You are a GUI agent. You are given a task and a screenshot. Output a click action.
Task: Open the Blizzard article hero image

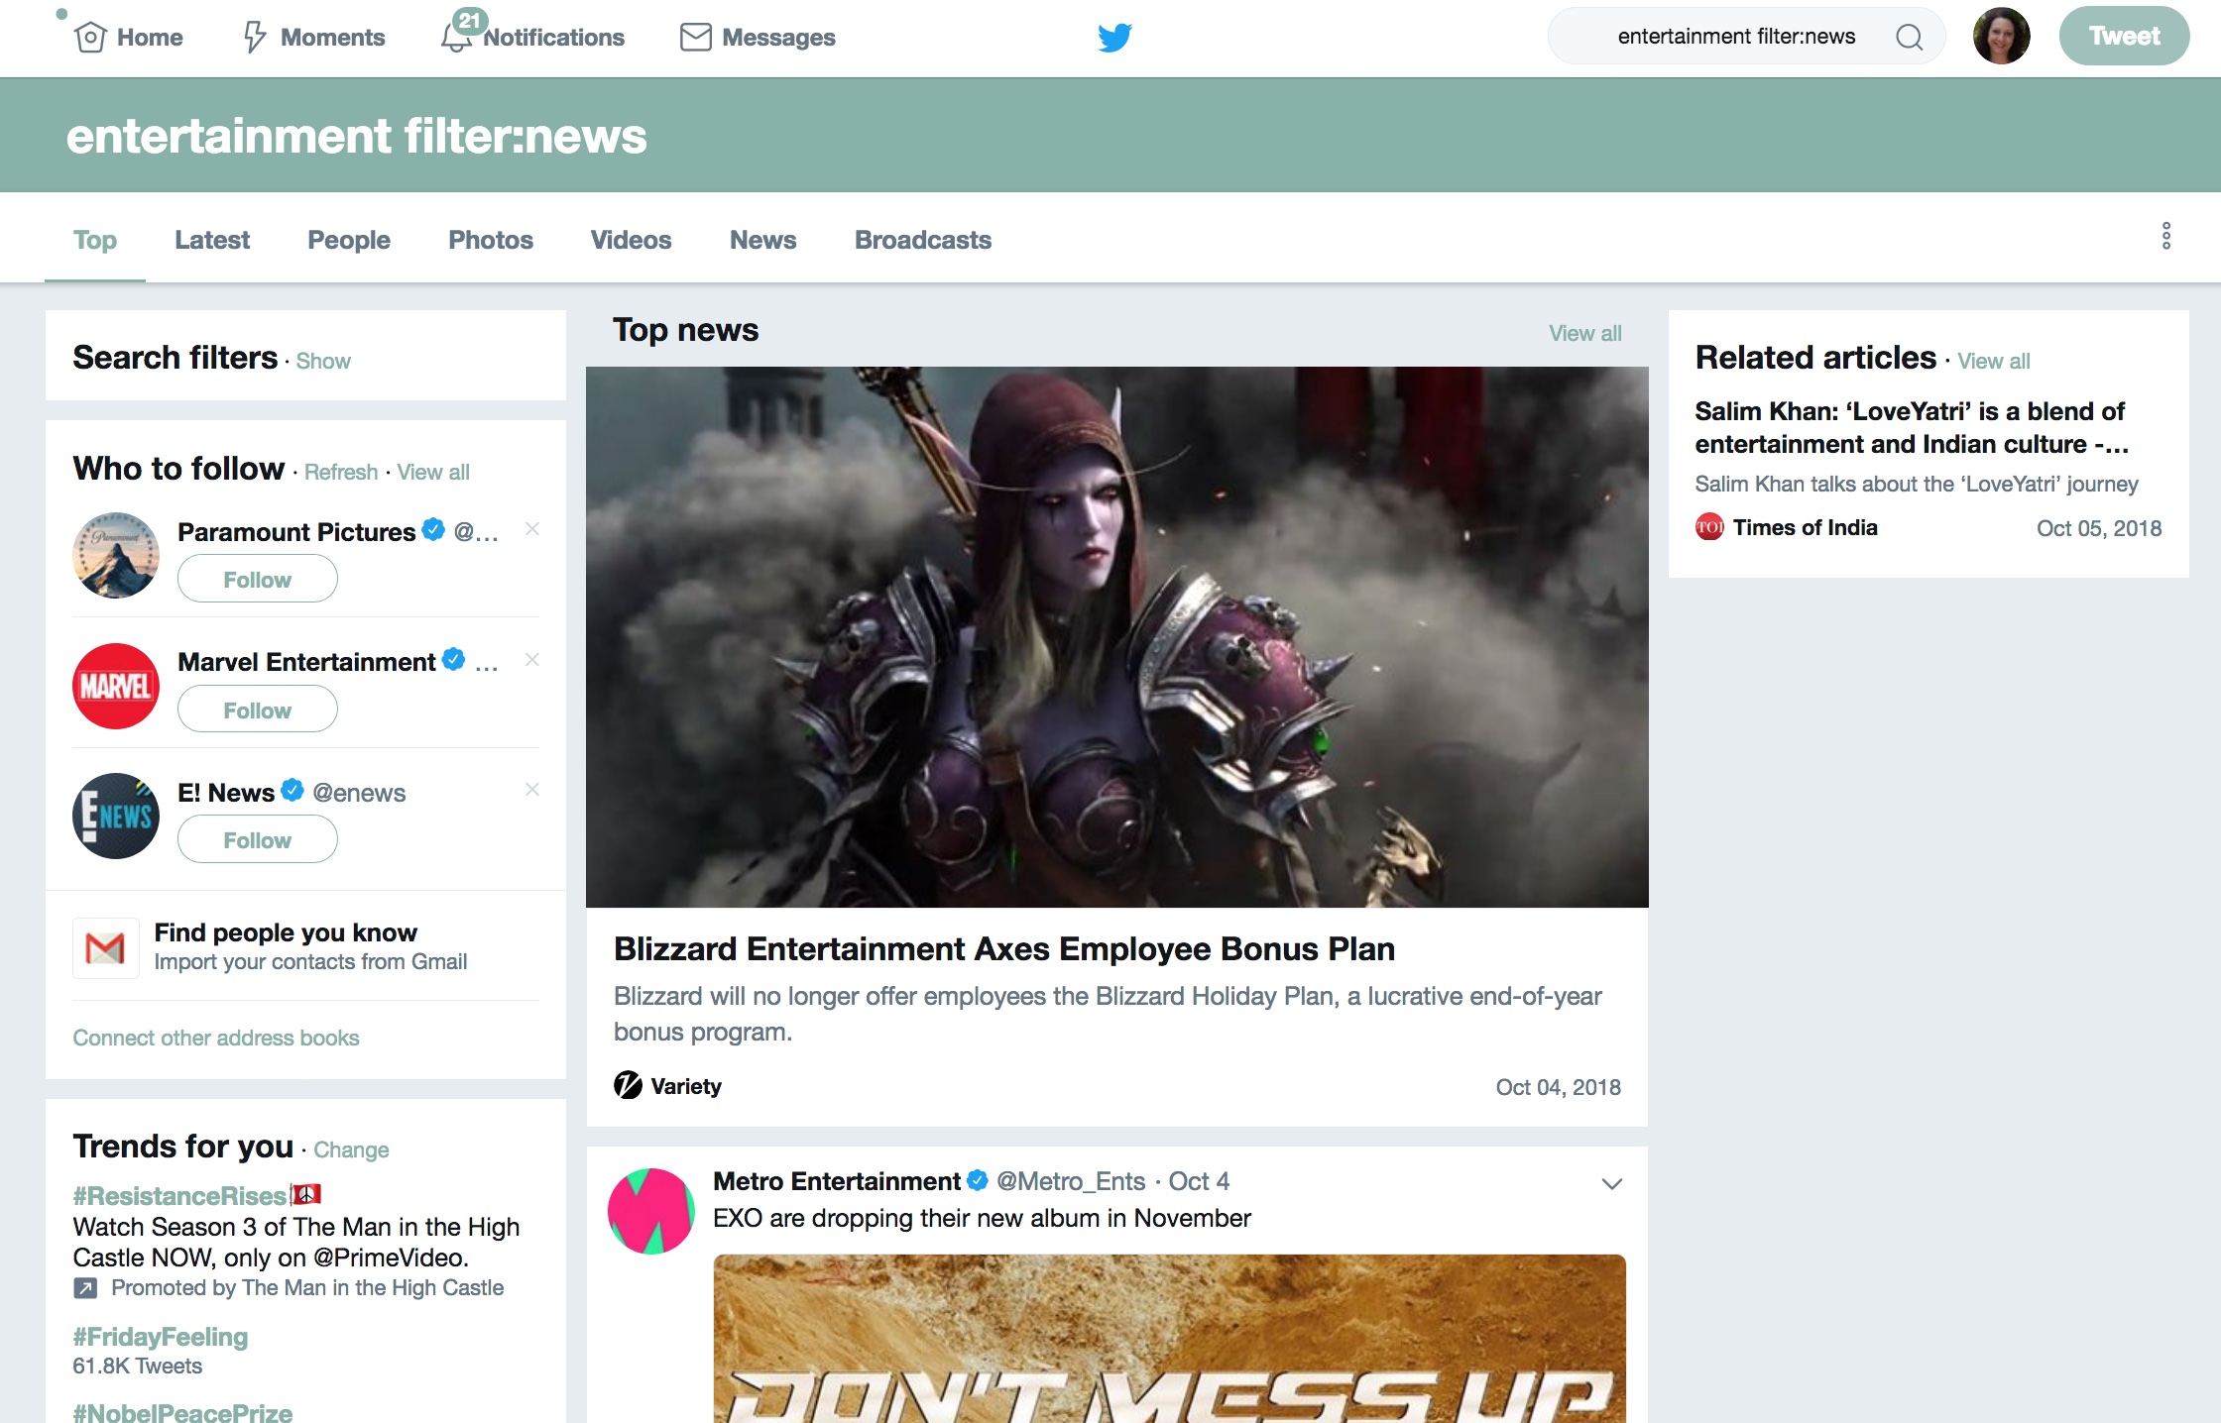1117,637
